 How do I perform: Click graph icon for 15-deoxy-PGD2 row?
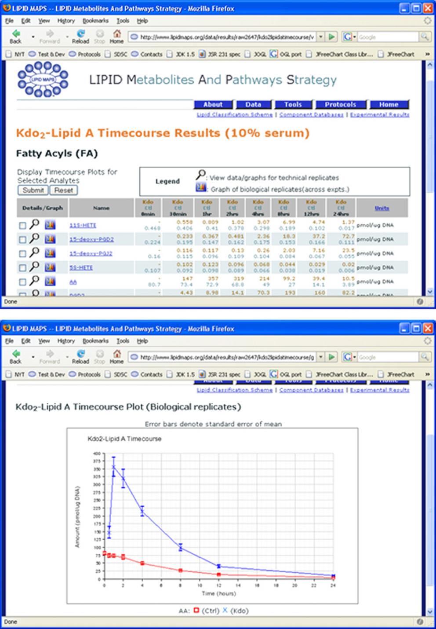point(50,239)
